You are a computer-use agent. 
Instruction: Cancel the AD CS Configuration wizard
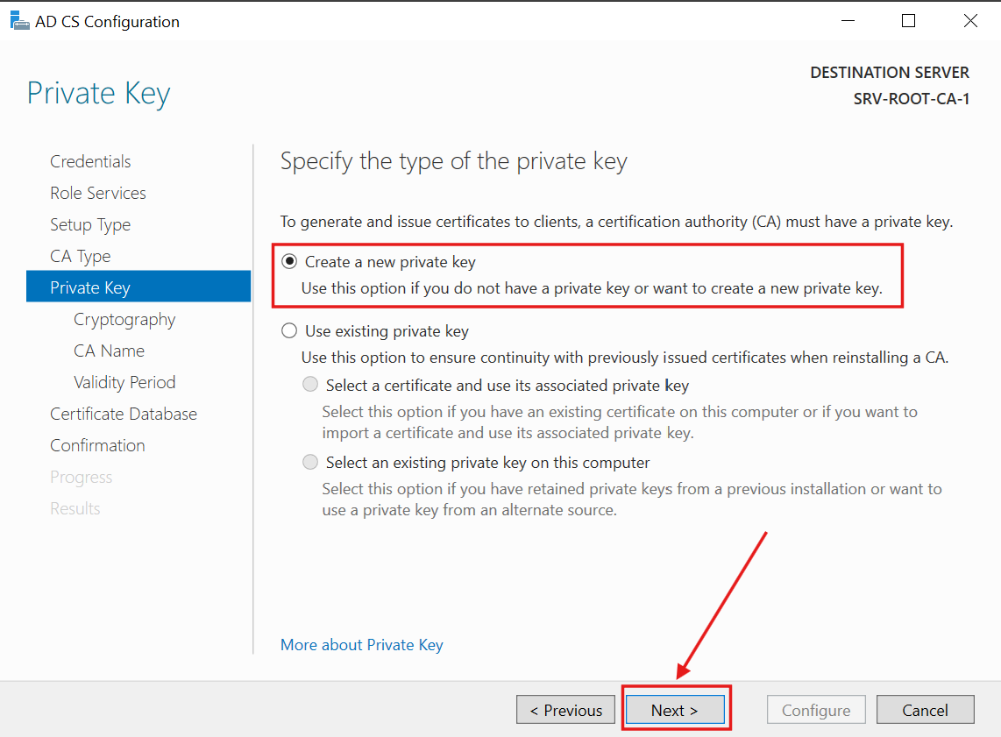point(925,709)
